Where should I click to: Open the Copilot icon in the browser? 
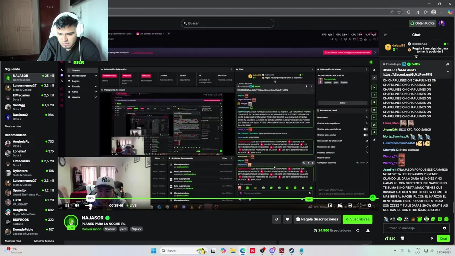450,12
